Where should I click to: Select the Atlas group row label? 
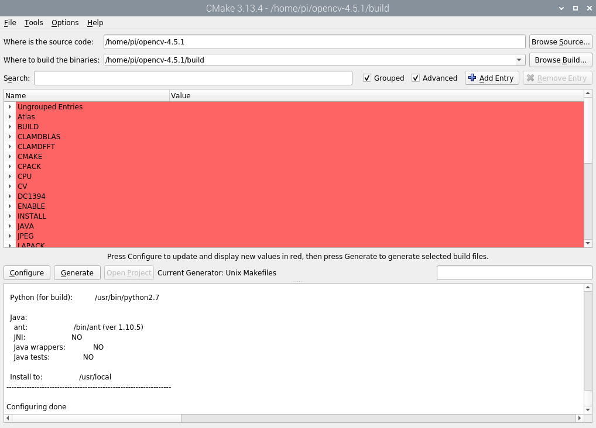[26, 116]
